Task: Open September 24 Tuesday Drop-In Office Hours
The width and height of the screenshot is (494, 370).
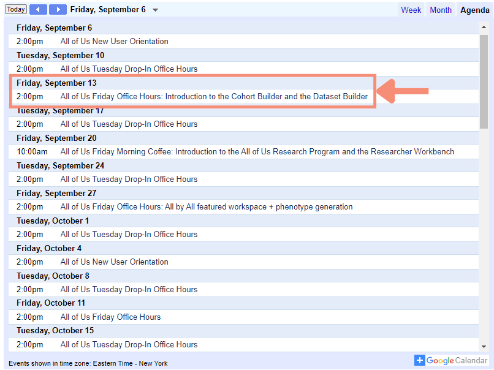Action: [129, 179]
